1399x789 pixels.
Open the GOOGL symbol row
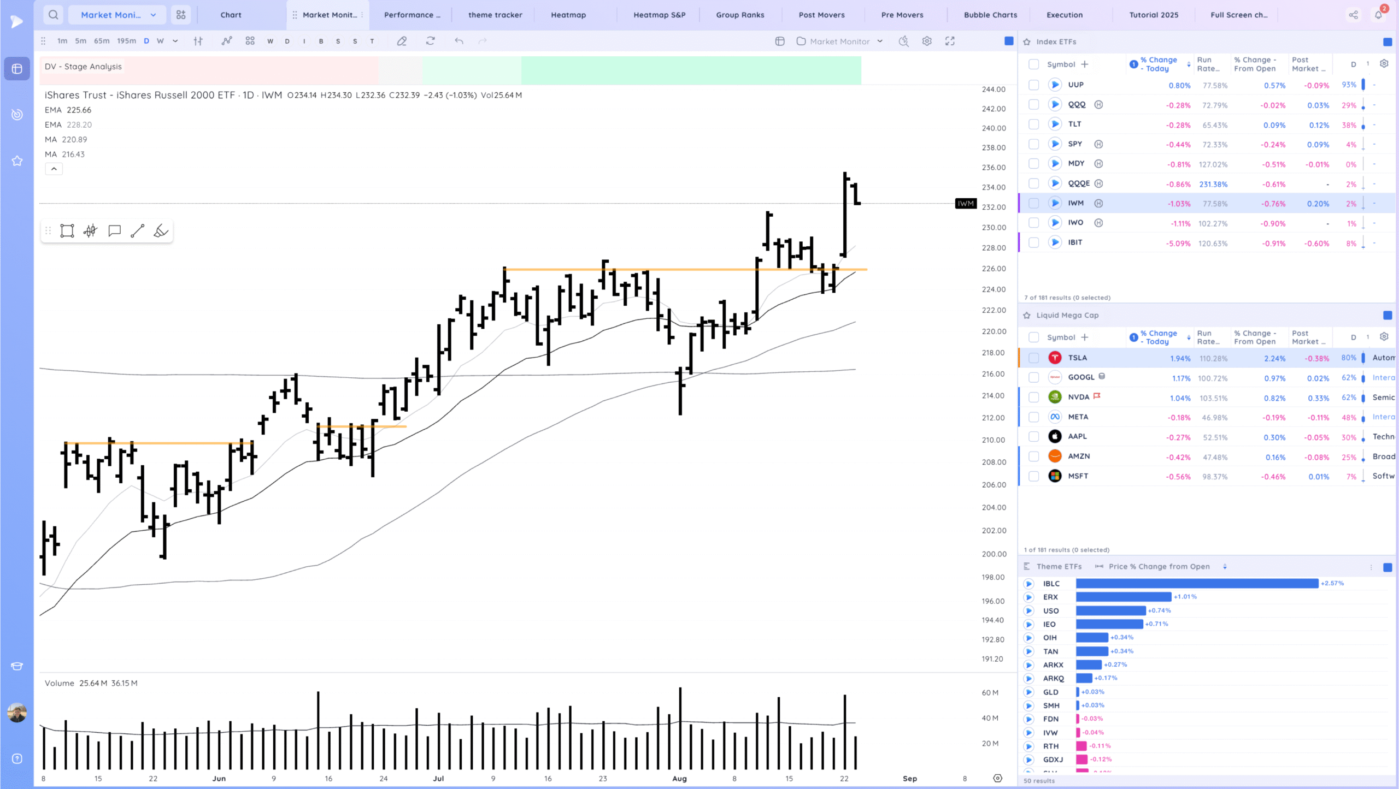pyautogui.click(x=1206, y=377)
